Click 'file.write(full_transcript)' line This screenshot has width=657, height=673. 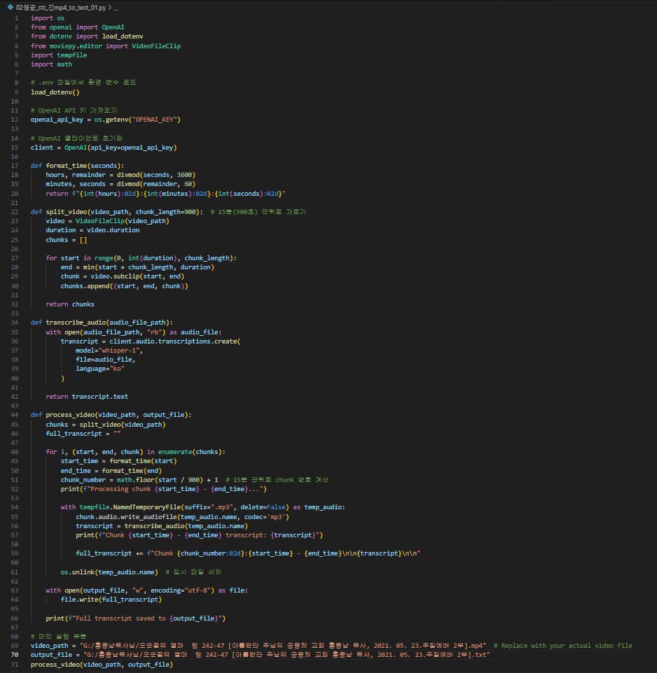[x=111, y=600]
